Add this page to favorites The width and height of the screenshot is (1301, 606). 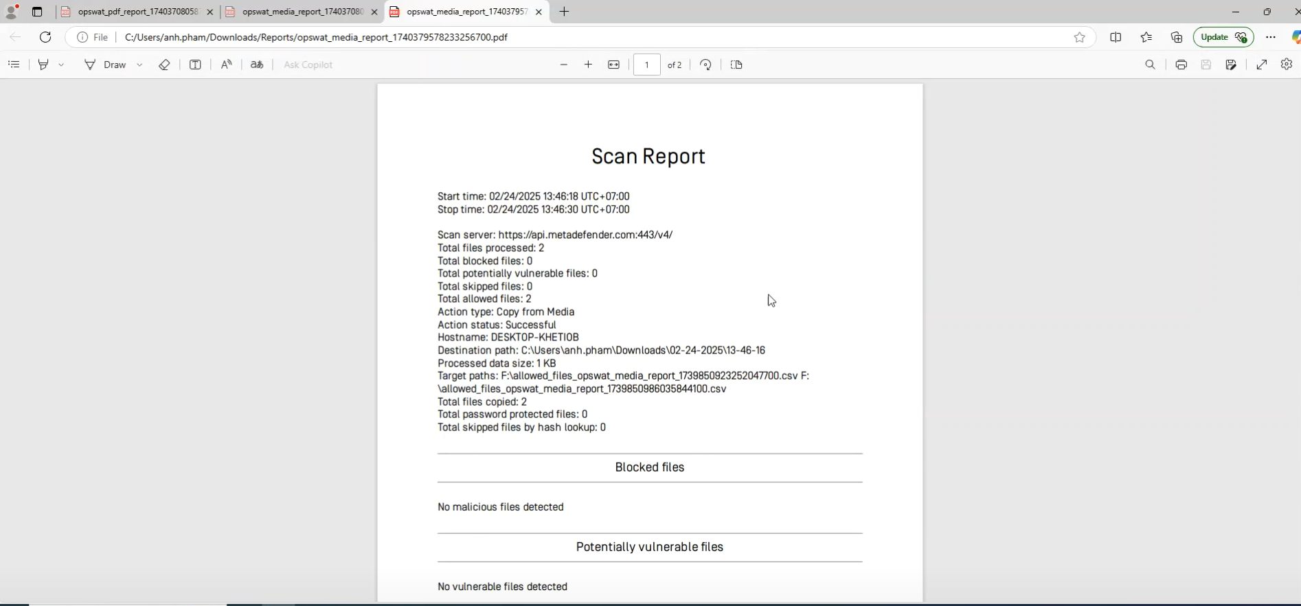tap(1080, 37)
